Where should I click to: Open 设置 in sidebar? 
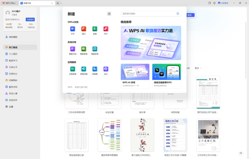point(20,107)
